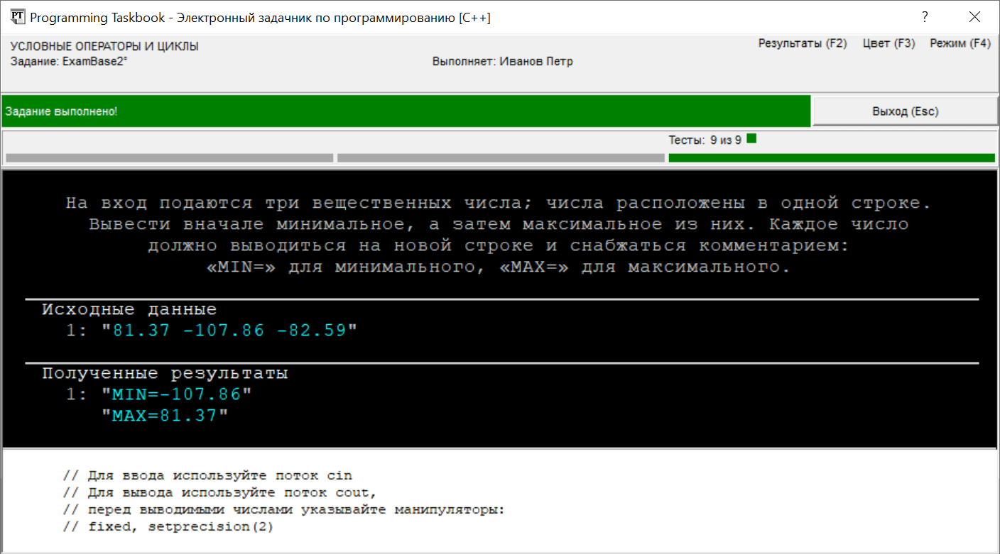Open the help question mark button

(x=925, y=17)
